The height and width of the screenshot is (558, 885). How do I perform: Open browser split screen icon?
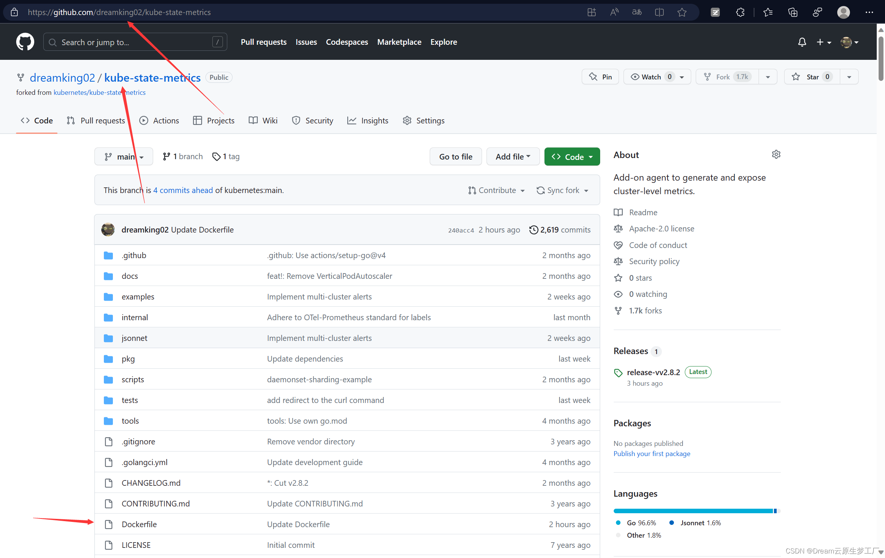pos(659,12)
